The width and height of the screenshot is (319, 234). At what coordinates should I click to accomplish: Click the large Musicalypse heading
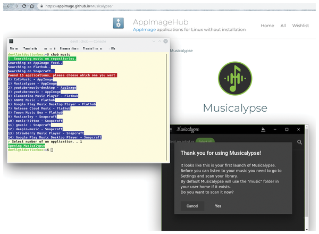pos(235,108)
